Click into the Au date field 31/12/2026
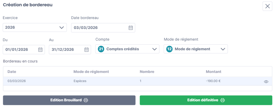275x107 pixels. (x=70, y=49)
